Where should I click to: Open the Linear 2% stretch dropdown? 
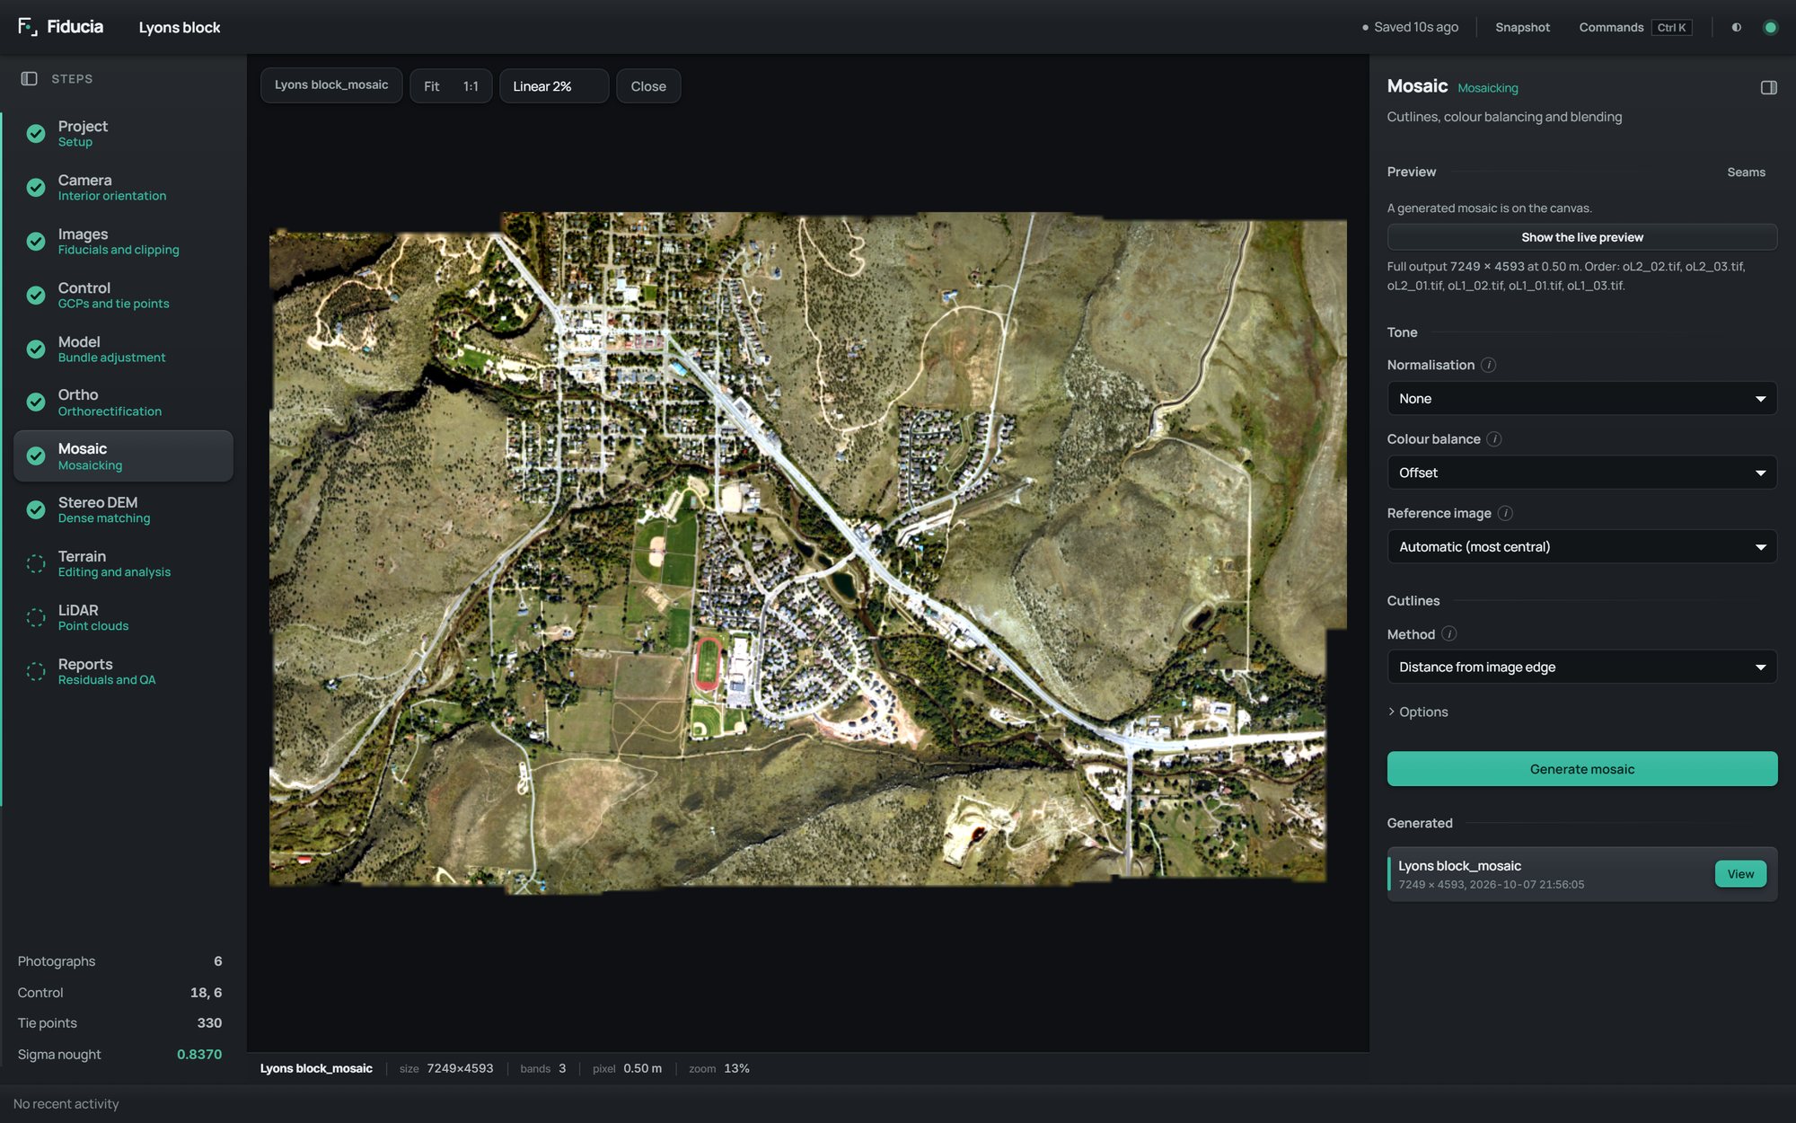coord(554,86)
